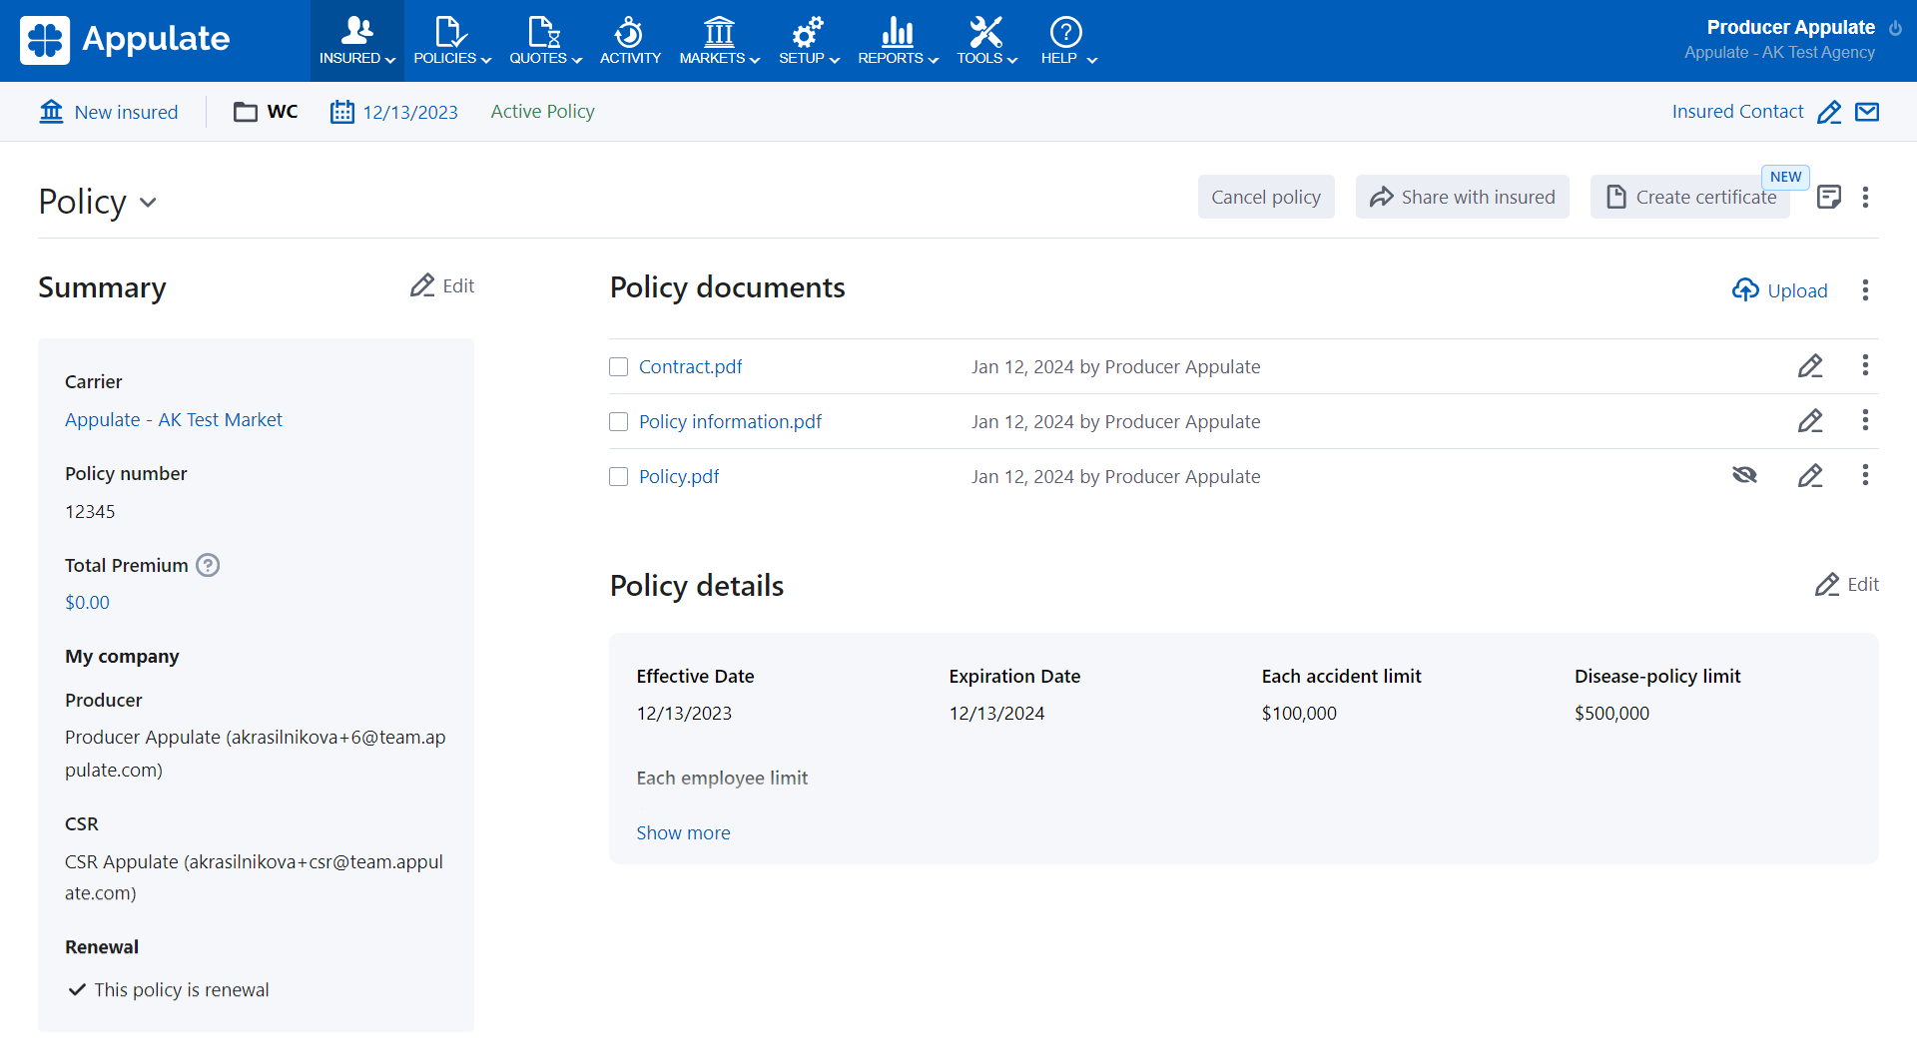The image size is (1917, 1046).
Task: Open the Quotes menu
Action: [x=545, y=40]
